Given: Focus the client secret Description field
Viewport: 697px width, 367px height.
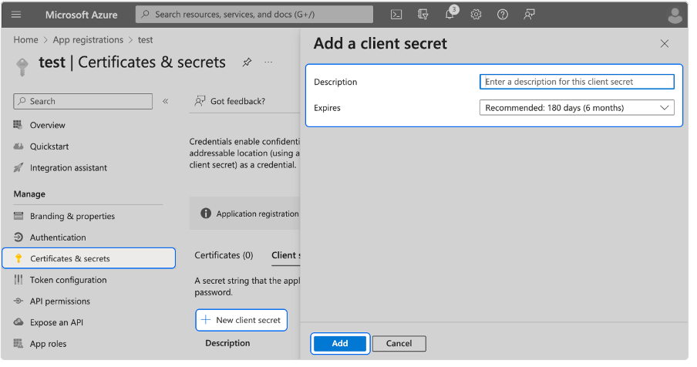Looking at the screenshot, I should tap(577, 82).
